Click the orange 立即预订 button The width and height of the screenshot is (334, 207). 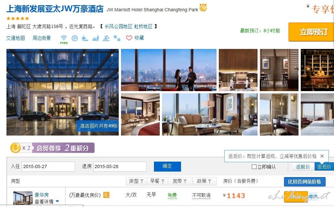click(x=311, y=32)
